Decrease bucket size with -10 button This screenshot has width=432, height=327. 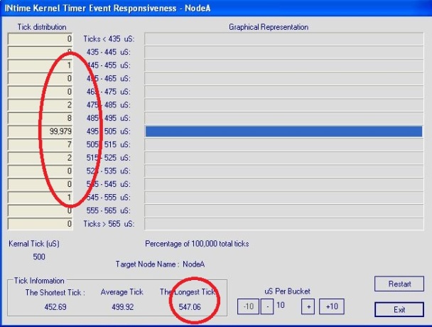click(248, 306)
